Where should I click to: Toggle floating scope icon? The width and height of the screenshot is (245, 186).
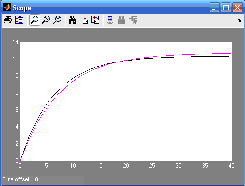110,20
